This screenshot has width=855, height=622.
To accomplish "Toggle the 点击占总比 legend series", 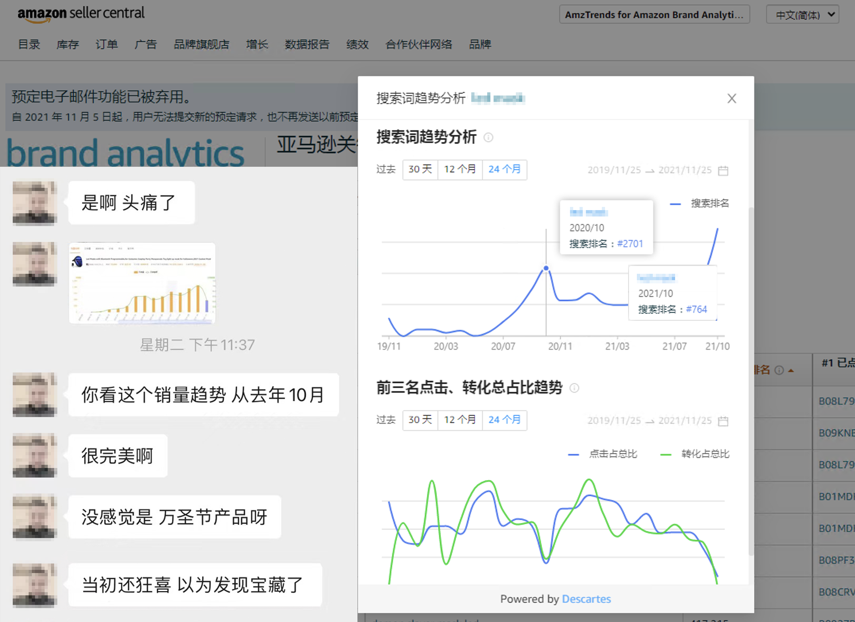I will 612,454.
